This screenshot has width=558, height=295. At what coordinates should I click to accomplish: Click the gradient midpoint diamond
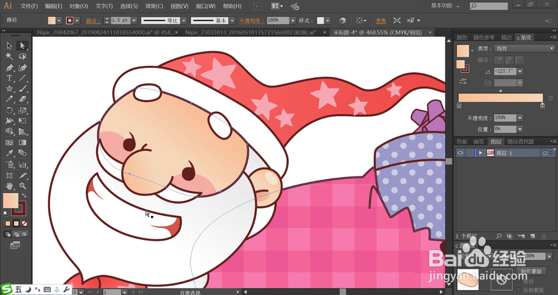click(501, 91)
